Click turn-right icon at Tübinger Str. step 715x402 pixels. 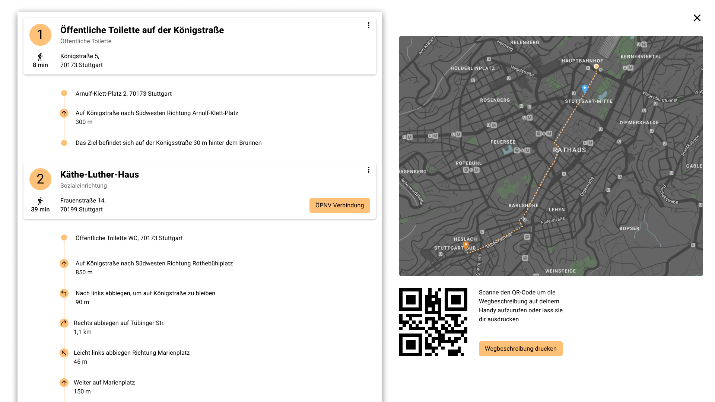(64, 323)
